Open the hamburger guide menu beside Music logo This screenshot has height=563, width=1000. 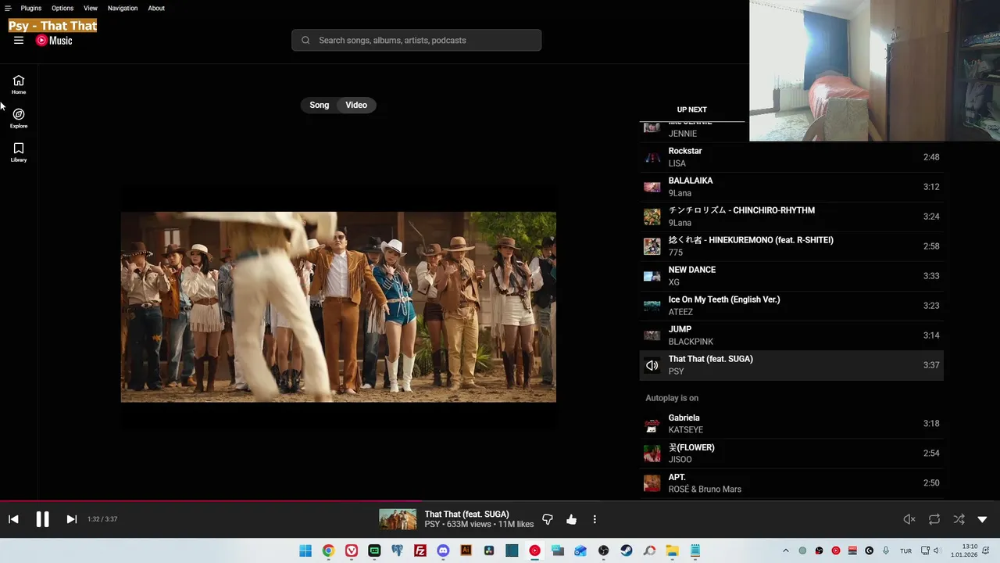point(19,41)
